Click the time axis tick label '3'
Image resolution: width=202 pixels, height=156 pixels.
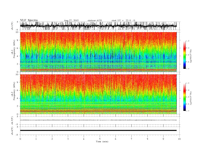tap(68, 139)
